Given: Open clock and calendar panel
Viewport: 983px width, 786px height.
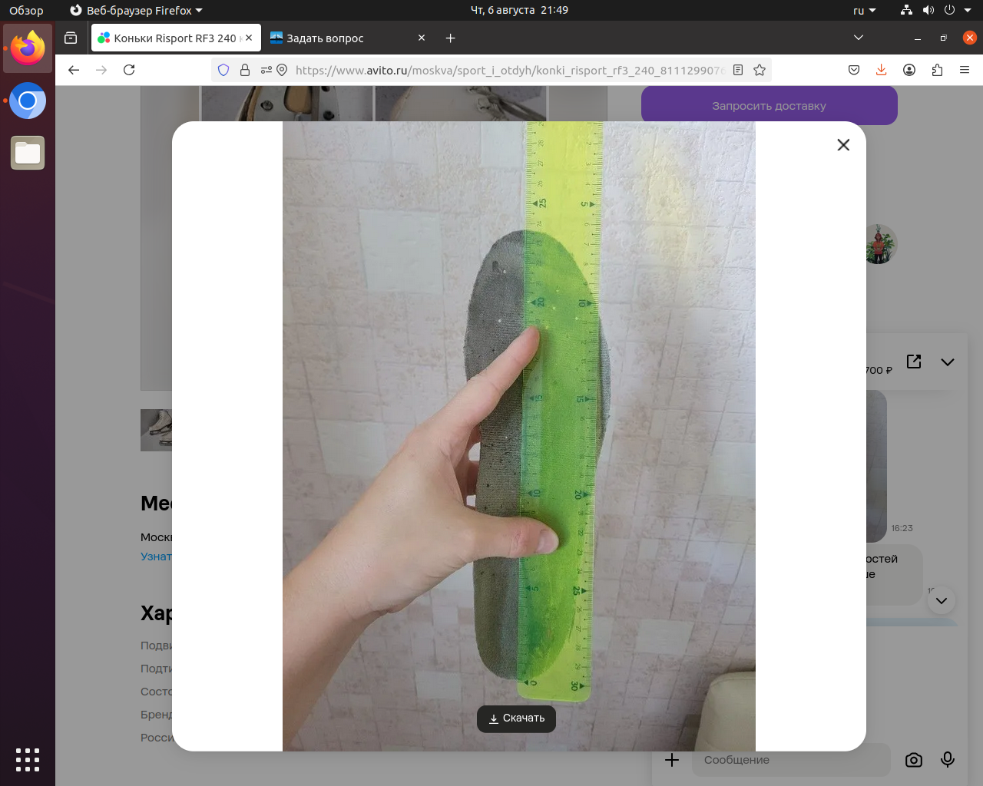Looking at the screenshot, I should [519, 10].
